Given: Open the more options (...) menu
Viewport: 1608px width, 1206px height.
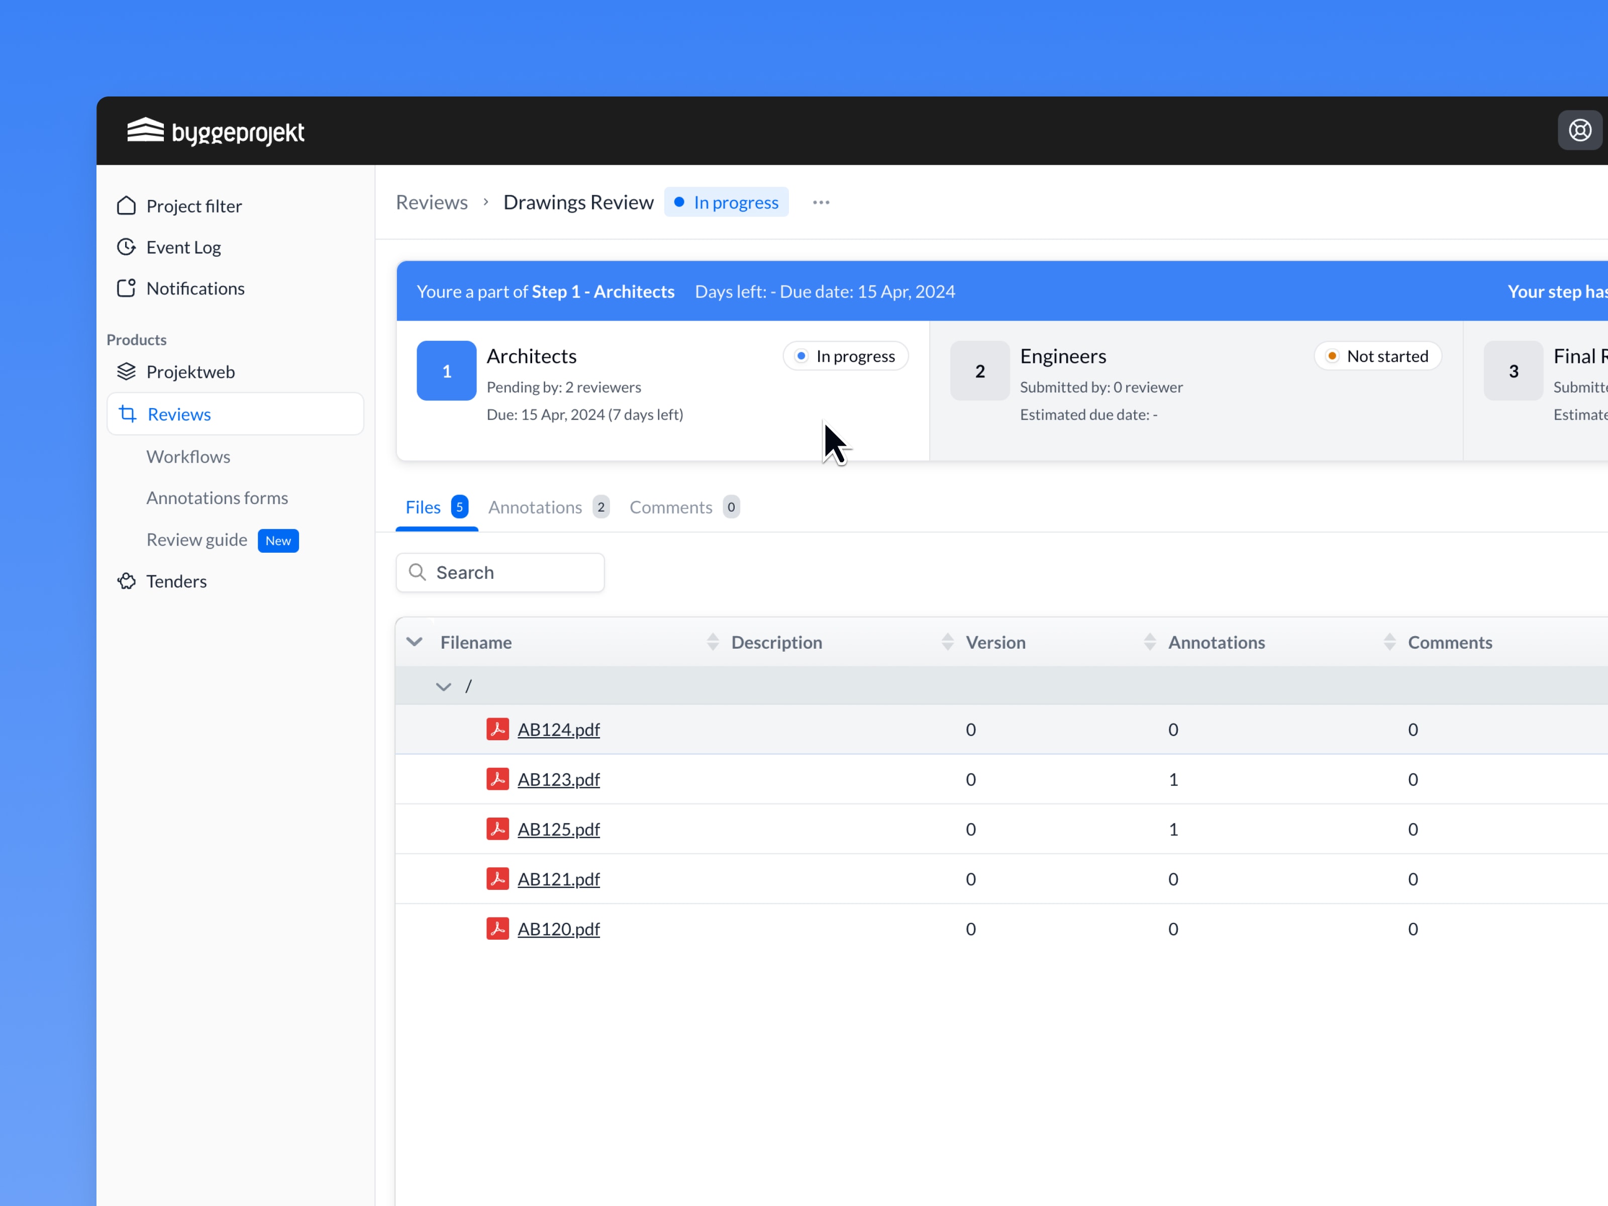Looking at the screenshot, I should tap(822, 202).
